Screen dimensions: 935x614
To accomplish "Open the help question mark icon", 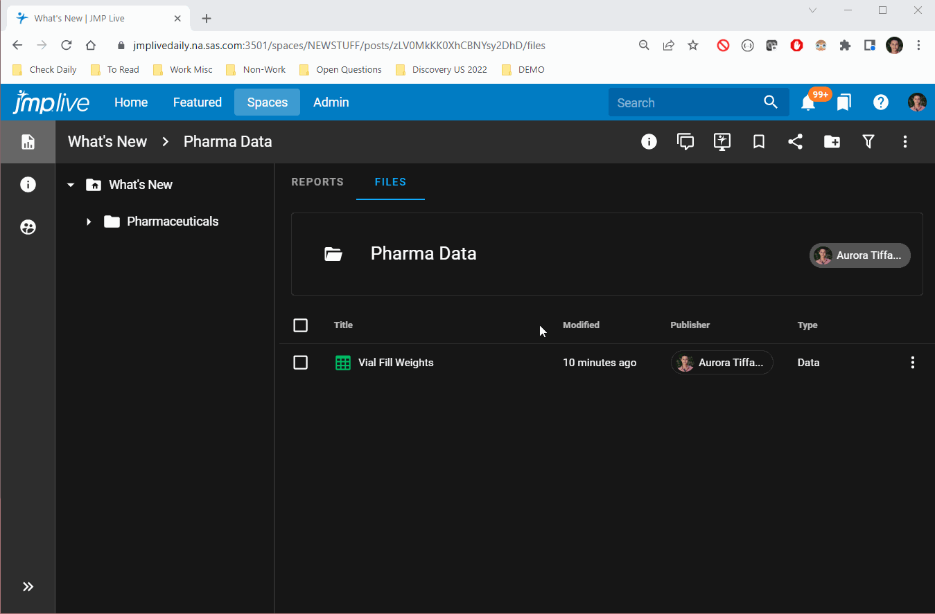I will 881,102.
